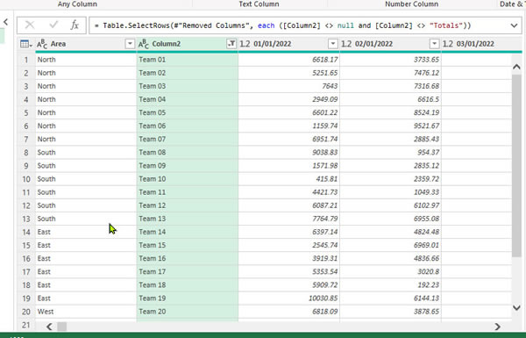This screenshot has width=526, height=338.
Task: Expand the formula bar with down chevron
Action: tap(514, 25)
